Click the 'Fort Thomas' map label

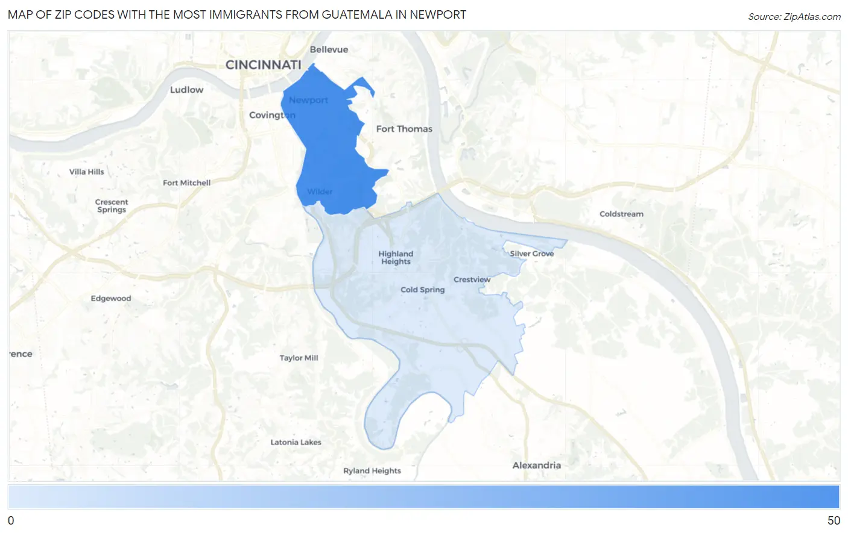click(x=404, y=129)
